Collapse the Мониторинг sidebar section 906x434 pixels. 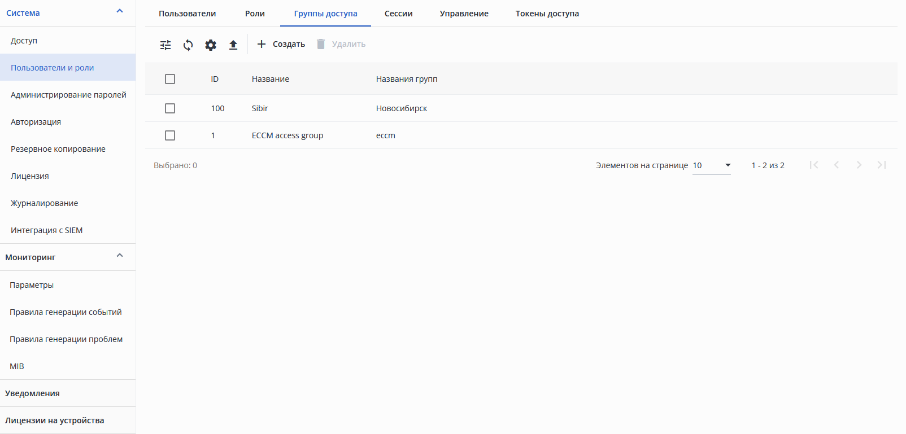pos(120,256)
